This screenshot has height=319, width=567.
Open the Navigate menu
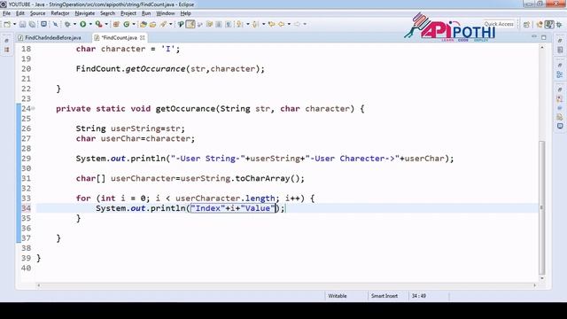click(85, 13)
